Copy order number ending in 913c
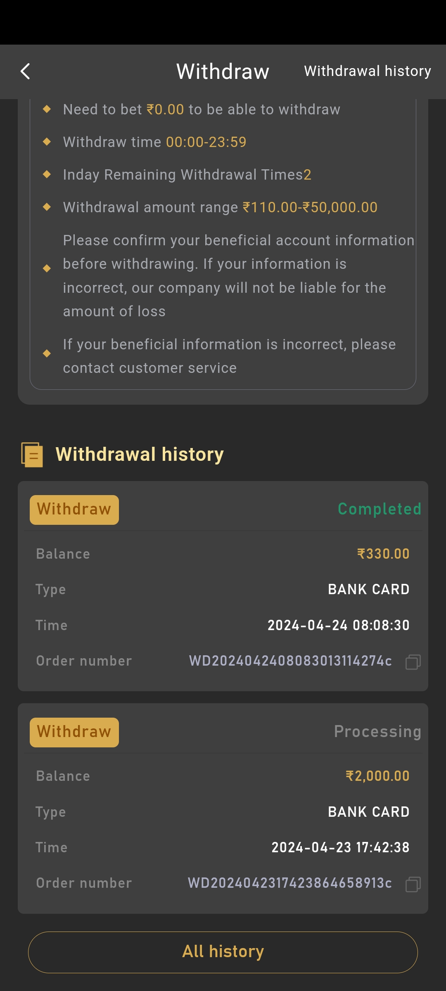 413,884
